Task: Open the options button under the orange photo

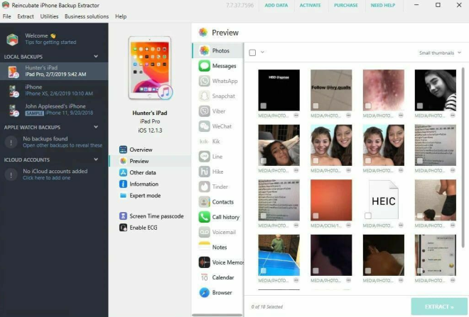Action: [x=348, y=226]
